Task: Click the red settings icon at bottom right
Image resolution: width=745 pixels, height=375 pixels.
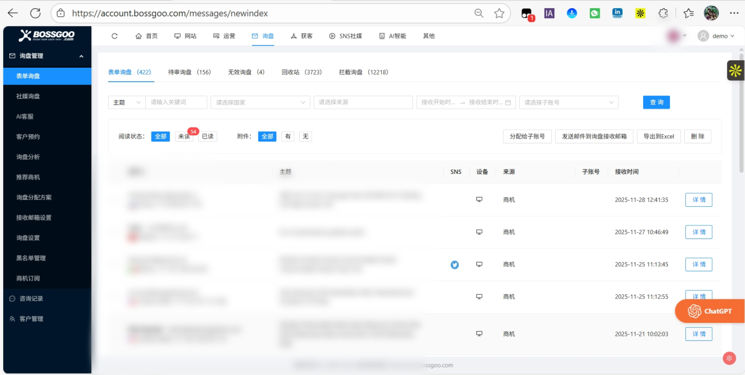Action: click(x=729, y=358)
